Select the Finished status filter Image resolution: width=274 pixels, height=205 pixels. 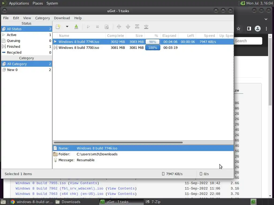[x=26, y=46]
